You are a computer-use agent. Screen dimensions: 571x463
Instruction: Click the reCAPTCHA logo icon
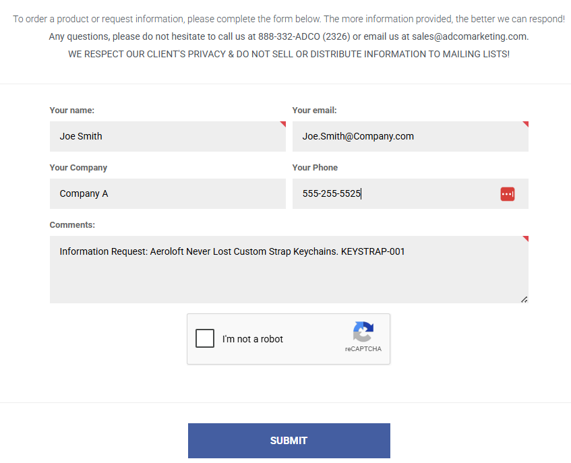(x=363, y=331)
